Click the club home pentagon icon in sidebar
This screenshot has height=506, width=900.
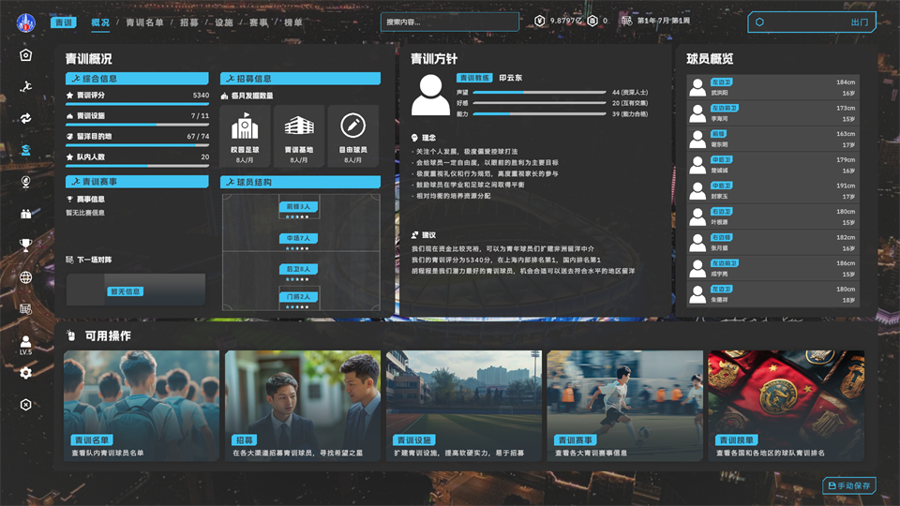click(25, 54)
